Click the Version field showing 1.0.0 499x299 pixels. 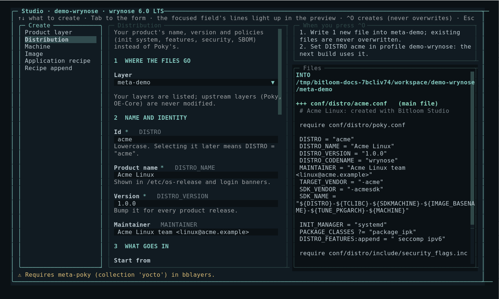(x=196, y=204)
